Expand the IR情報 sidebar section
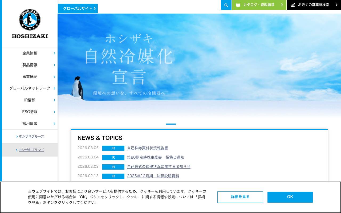Image resolution: width=341 pixels, height=213 pixels. (30, 100)
